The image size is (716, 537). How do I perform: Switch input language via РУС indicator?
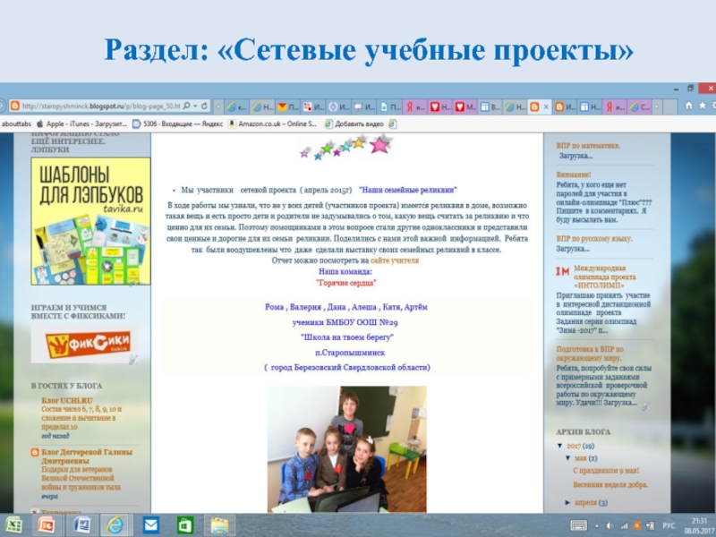pos(669,526)
